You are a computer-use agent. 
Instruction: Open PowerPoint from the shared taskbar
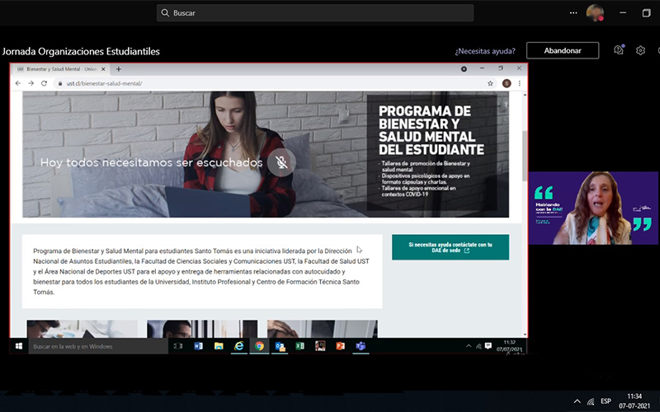[x=340, y=346]
